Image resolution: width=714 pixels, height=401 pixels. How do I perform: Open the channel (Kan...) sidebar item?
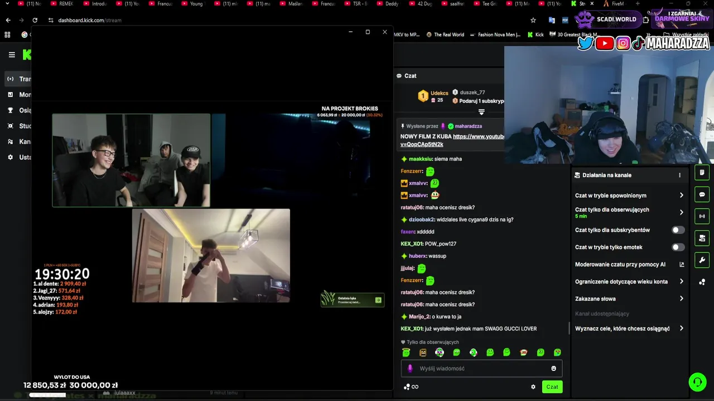pyautogui.click(x=18, y=141)
